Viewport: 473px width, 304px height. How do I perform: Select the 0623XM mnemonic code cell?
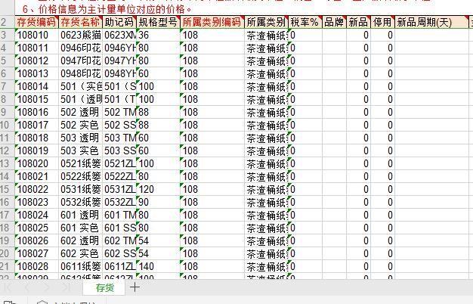119,35
